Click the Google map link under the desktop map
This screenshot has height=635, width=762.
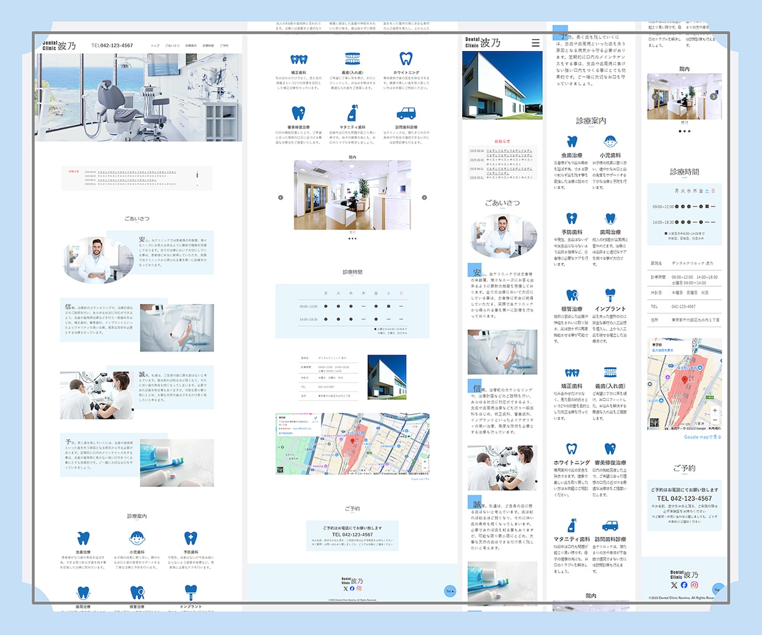coord(420,479)
